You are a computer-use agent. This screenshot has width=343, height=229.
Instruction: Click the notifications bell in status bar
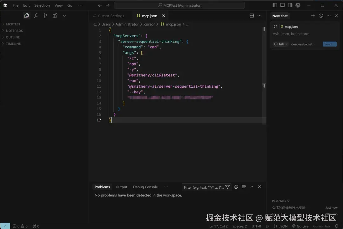tap(336, 226)
